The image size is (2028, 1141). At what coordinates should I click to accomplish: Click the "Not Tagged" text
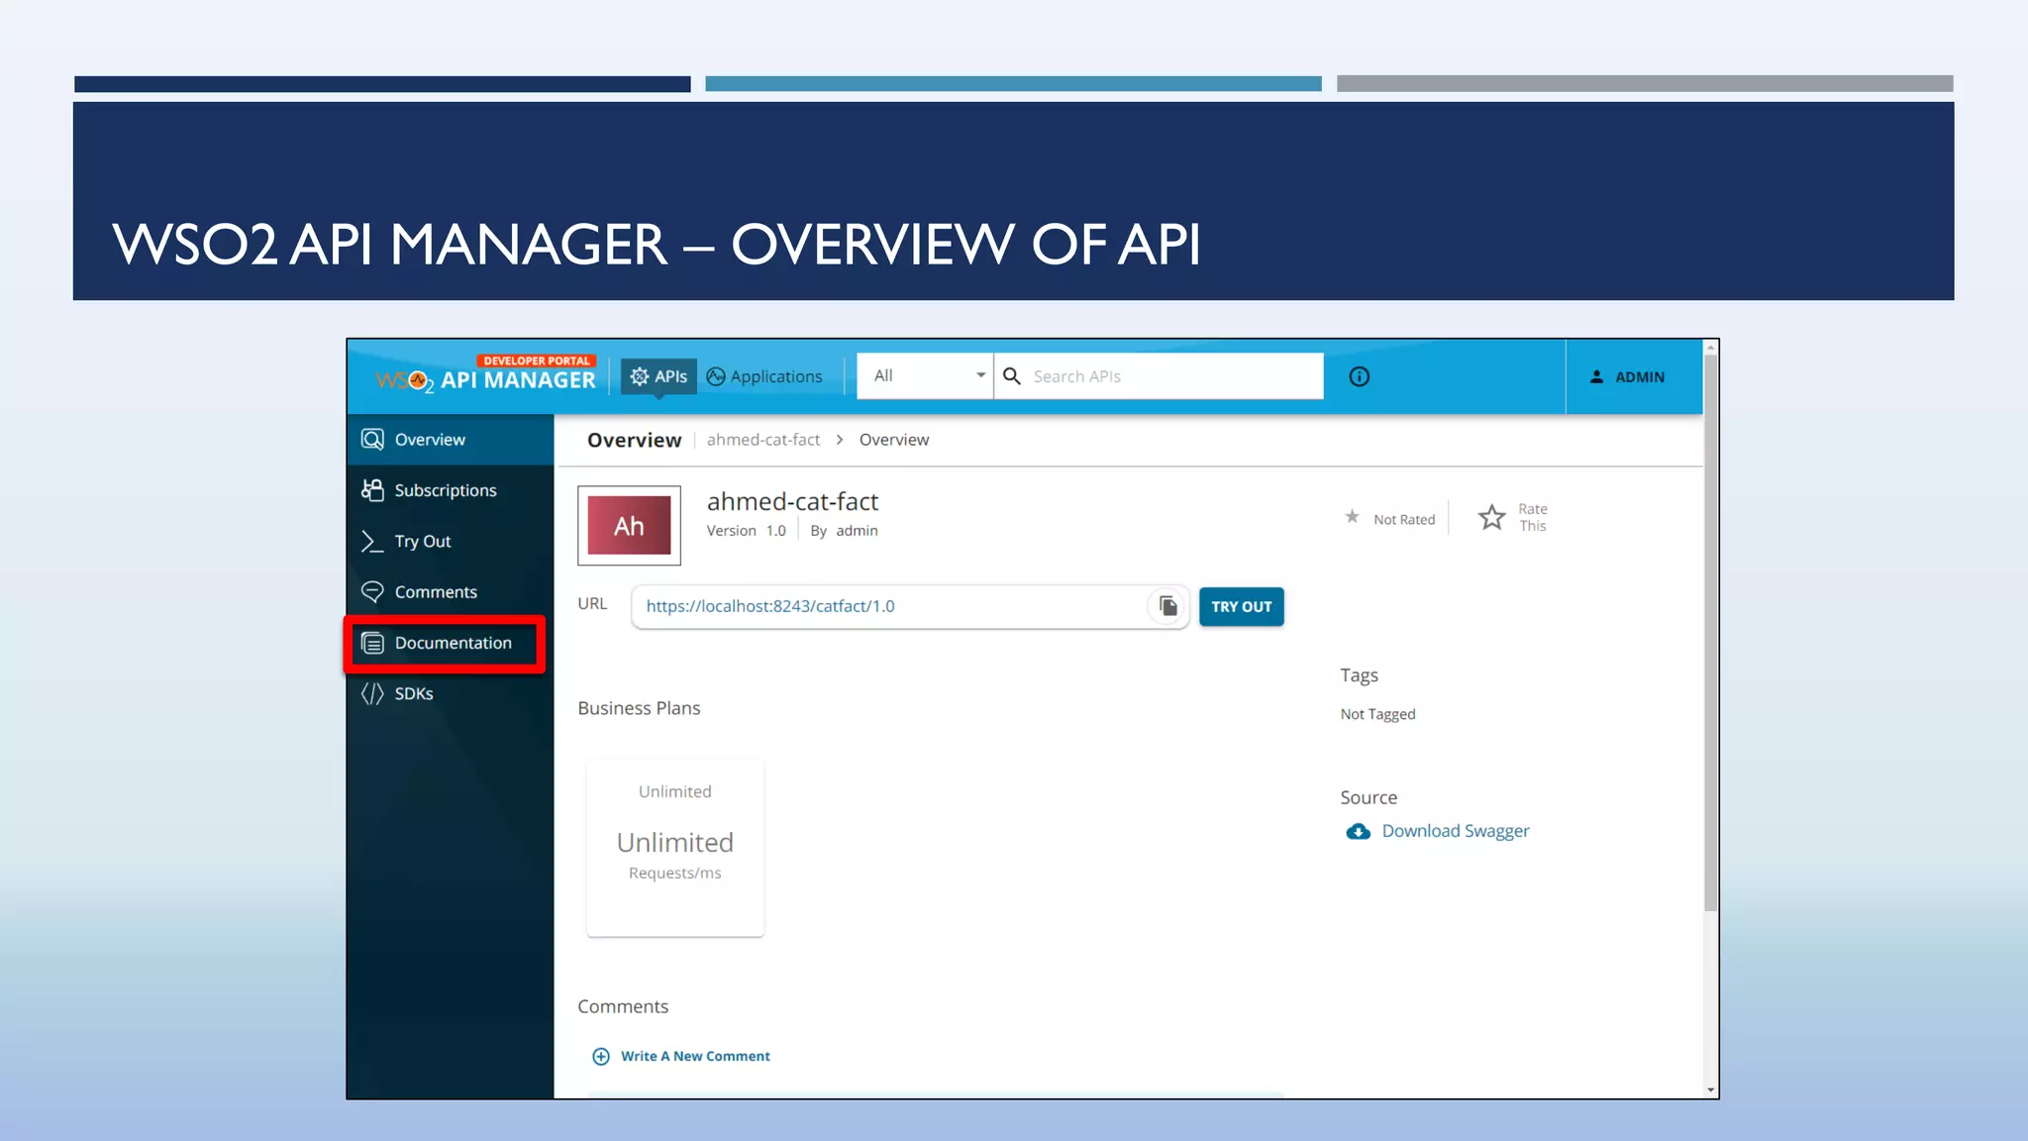[1377, 714]
